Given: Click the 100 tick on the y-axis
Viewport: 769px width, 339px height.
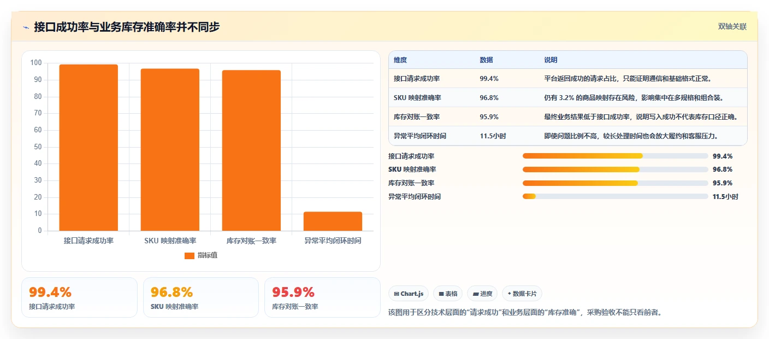Looking at the screenshot, I should [x=36, y=63].
